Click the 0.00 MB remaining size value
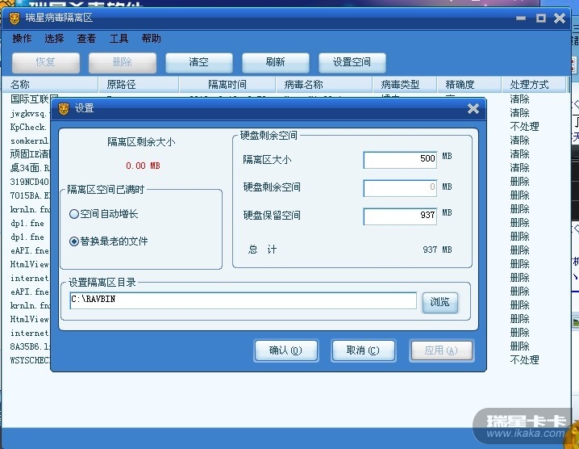Image resolution: width=579 pixels, height=449 pixels. (x=143, y=166)
